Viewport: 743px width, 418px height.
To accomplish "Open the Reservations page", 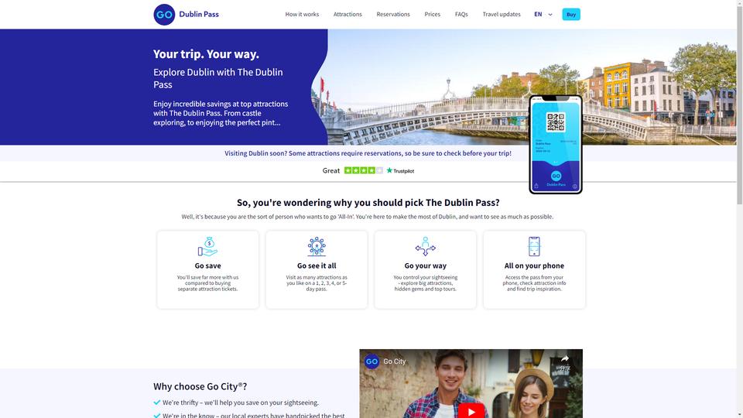I will click(393, 14).
